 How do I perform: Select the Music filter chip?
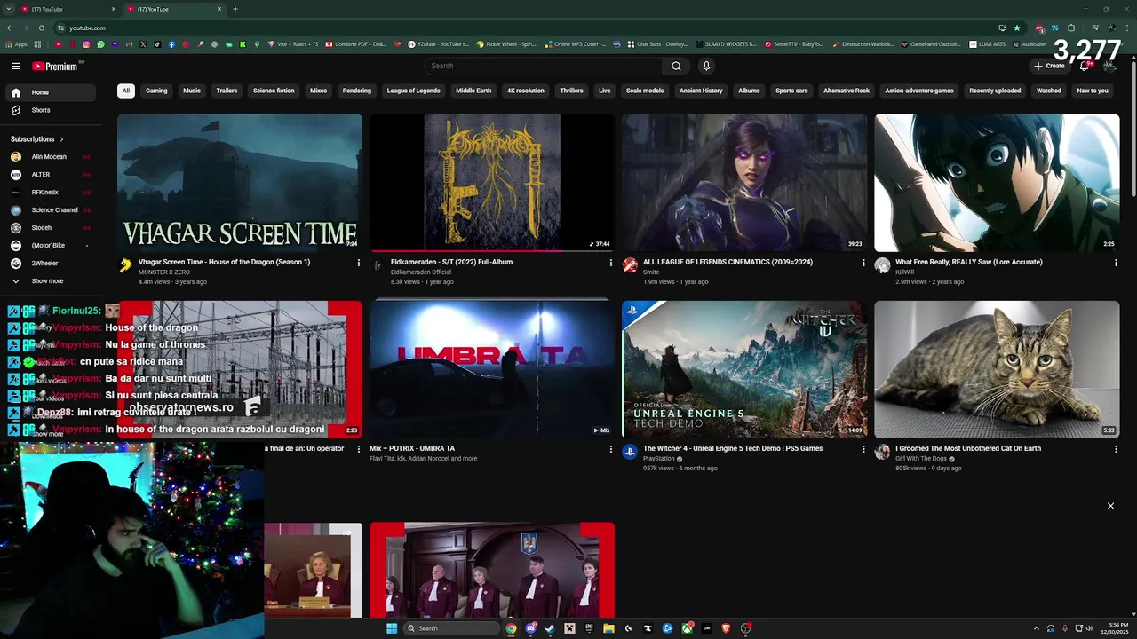(192, 91)
